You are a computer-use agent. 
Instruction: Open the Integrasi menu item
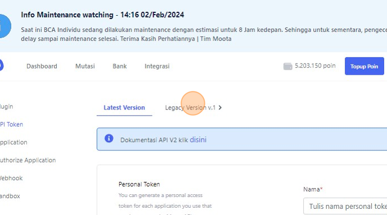(x=157, y=66)
